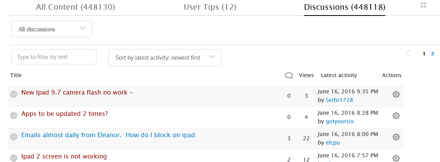Open actions gear for Apps to be updated thread
This screenshot has width=440, height=162.
[x=396, y=115]
